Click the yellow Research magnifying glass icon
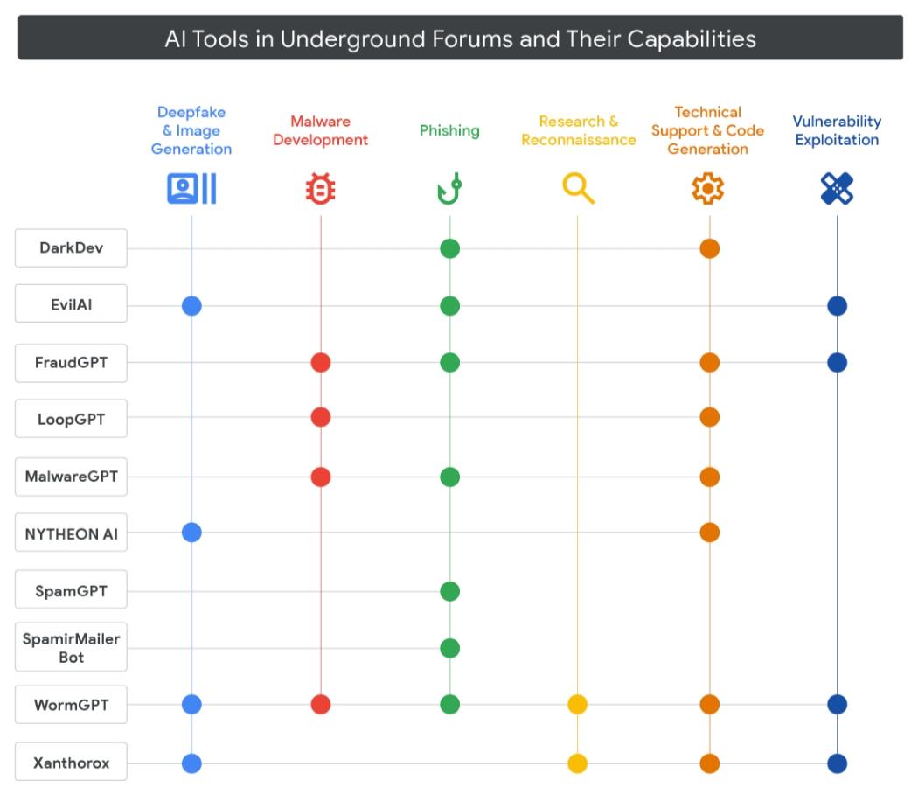Viewport: 918px width, 794px height. [x=578, y=188]
